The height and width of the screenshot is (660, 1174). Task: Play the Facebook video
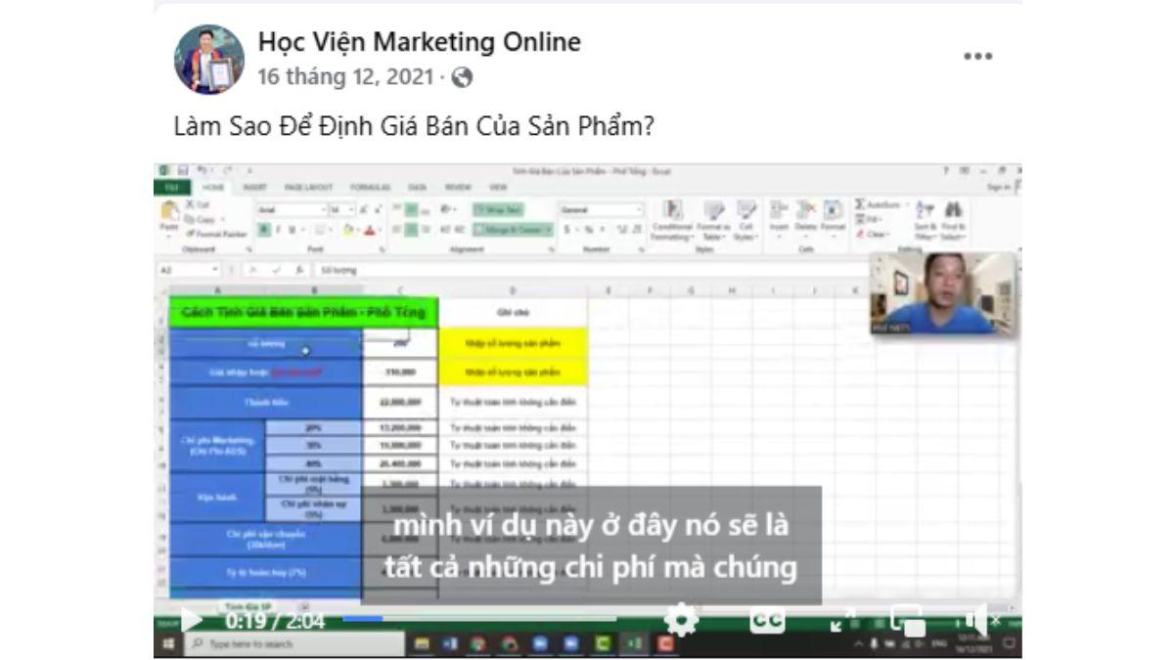click(192, 620)
